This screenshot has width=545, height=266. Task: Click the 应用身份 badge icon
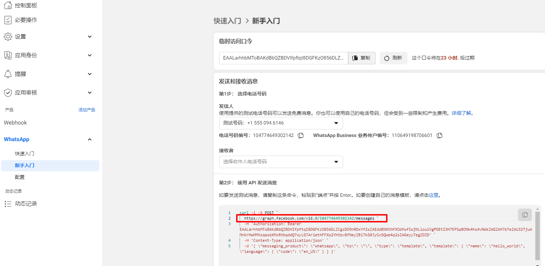click(x=8, y=55)
